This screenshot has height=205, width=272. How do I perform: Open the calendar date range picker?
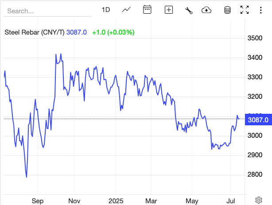(148, 10)
